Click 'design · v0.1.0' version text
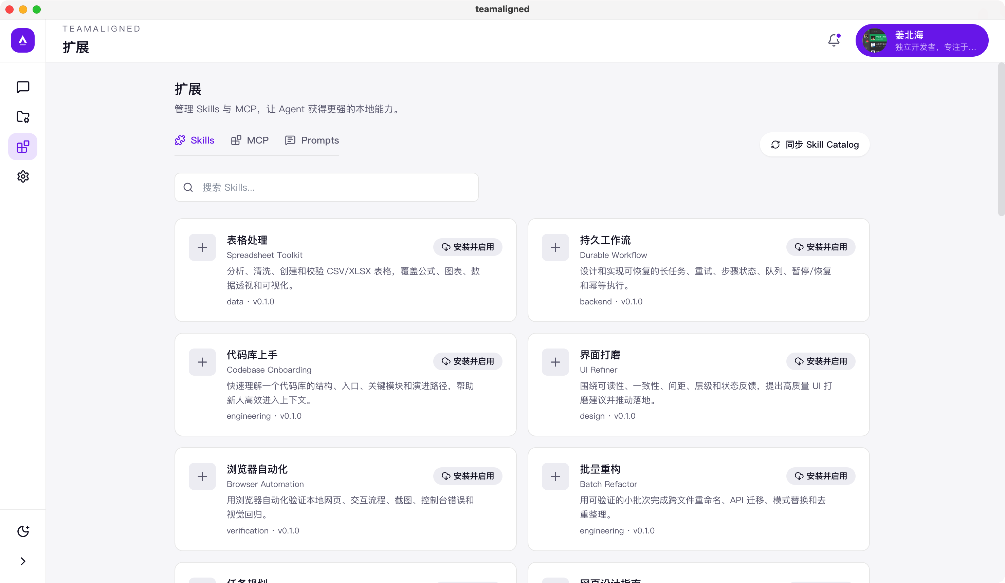This screenshot has width=1005, height=583. tap(607, 416)
